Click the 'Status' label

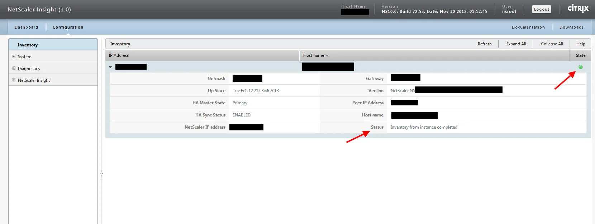[x=377, y=127]
